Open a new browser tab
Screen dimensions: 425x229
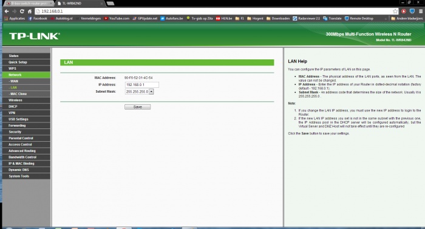tap(110, 4)
